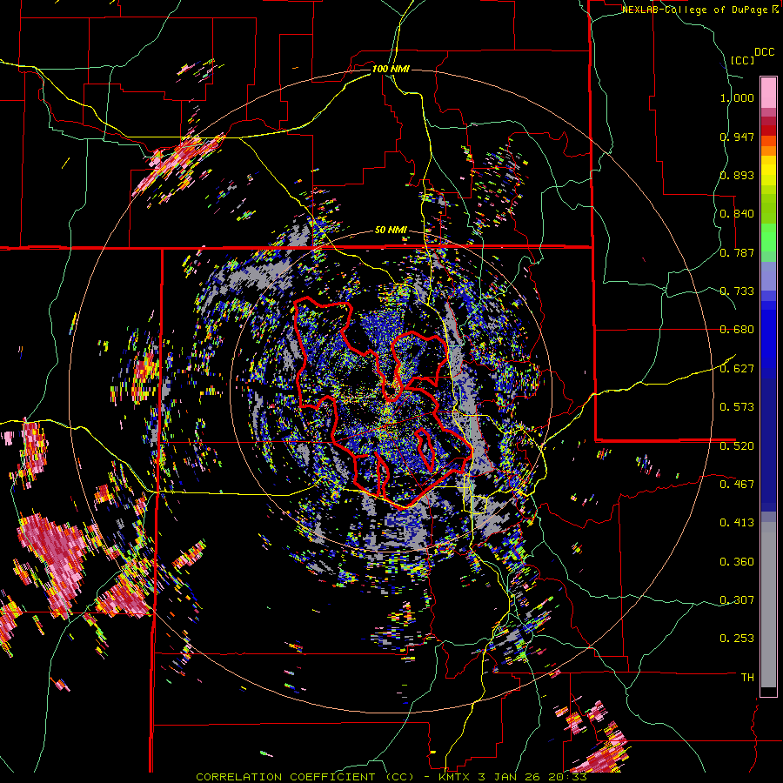Select the 0.253 scale value
The height and width of the screenshot is (783, 783).
pos(737,639)
